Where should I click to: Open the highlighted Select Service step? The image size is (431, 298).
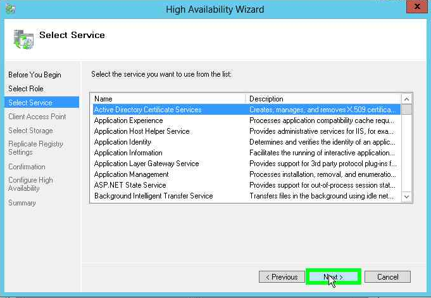pyautogui.click(x=42, y=103)
